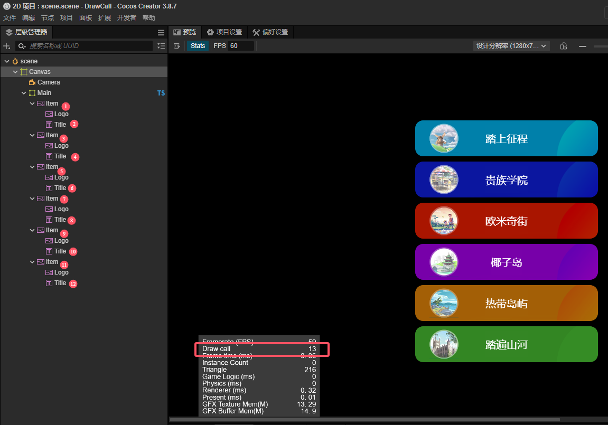Viewport: 608px width, 425px height.
Task: Click the hierarchy search name or UUID field
Action: [84, 46]
